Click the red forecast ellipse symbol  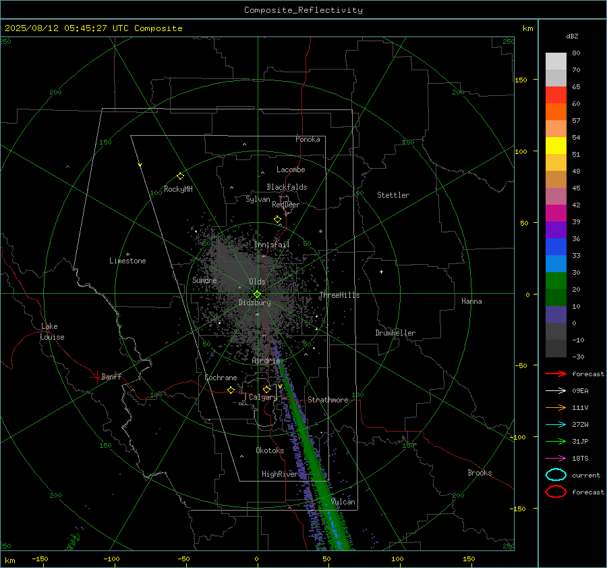coord(556,492)
